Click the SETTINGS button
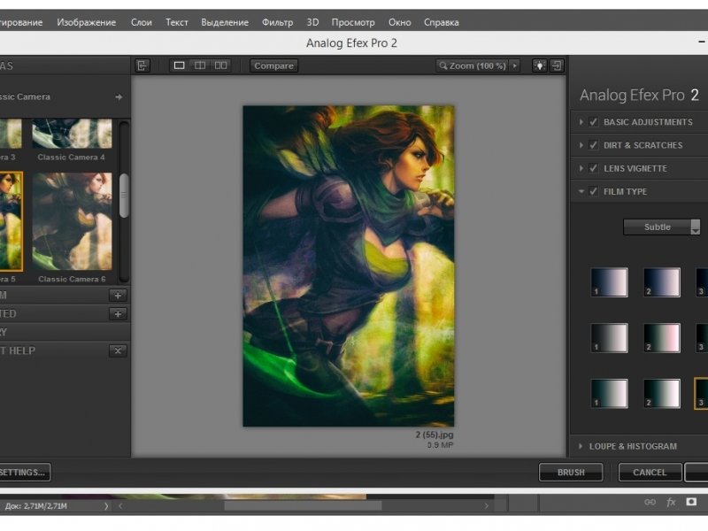The width and height of the screenshot is (708, 531). click(24, 473)
